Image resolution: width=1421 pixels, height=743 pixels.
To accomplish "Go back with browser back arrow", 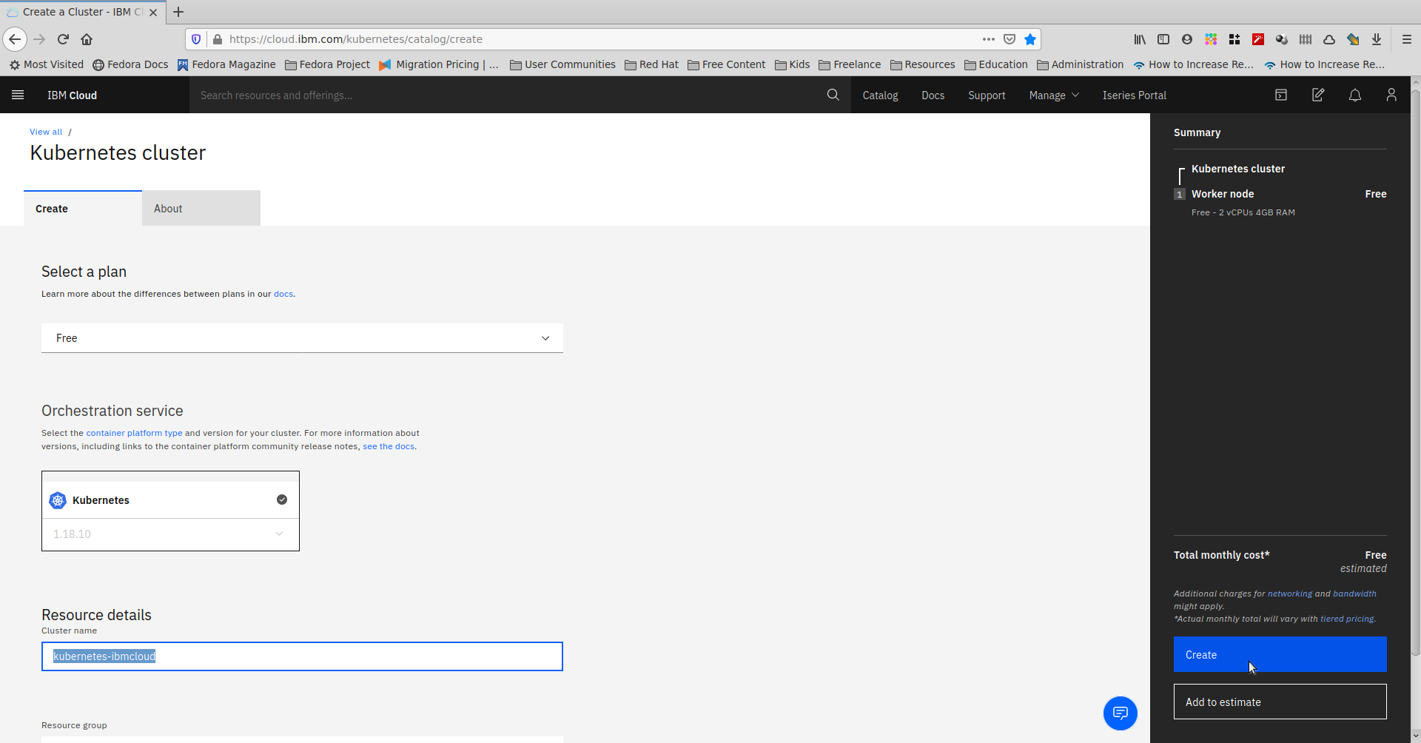I will point(15,39).
